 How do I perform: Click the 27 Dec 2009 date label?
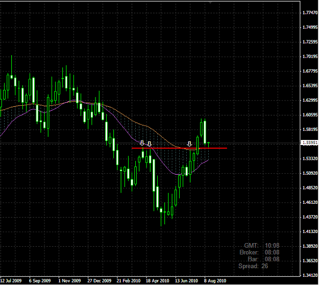coord(100,281)
